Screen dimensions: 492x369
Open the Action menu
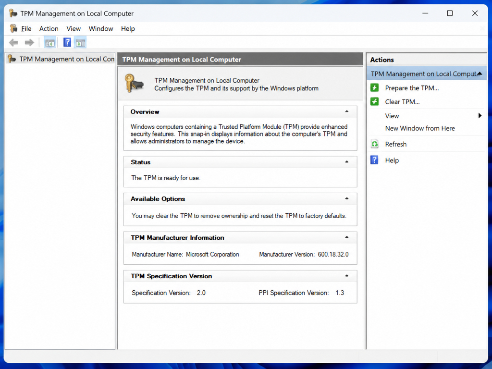[x=49, y=28]
